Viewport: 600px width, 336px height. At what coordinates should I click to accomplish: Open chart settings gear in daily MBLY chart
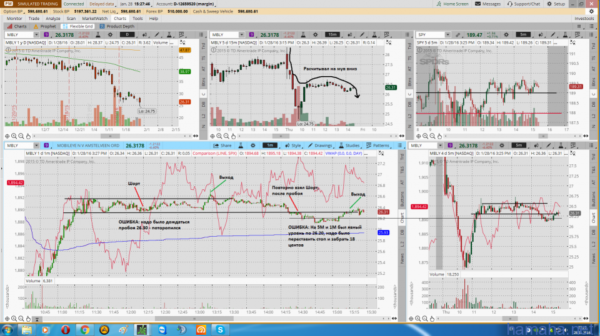[110, 35]
